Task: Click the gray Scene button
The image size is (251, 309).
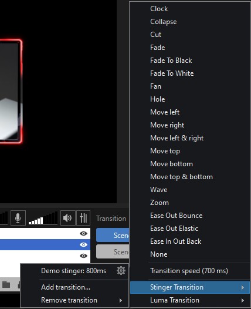Action: 113,251
